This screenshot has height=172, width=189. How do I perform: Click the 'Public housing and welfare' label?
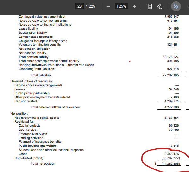(x=38, y=146)
